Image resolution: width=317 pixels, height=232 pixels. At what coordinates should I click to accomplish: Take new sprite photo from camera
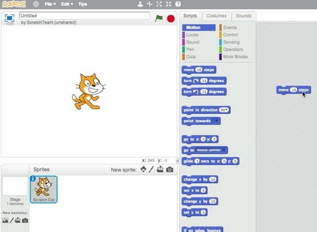(170, 170)
